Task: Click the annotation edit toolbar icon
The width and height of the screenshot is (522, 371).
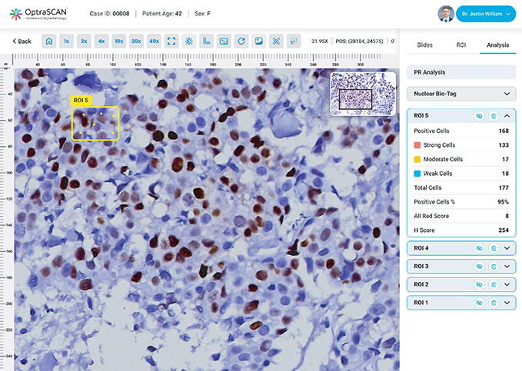Action: pos(294,41)
